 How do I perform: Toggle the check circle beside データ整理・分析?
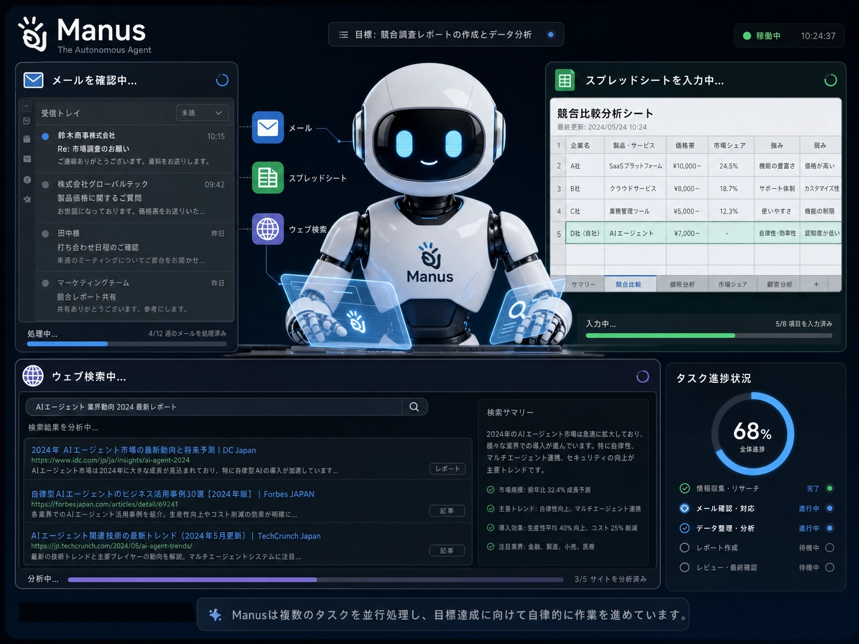[685, 528]
